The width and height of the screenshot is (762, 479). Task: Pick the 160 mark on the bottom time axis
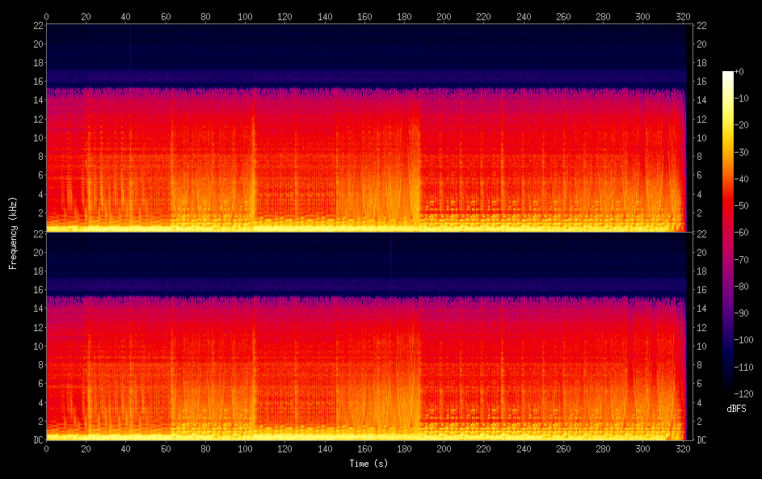pos(364,448)
